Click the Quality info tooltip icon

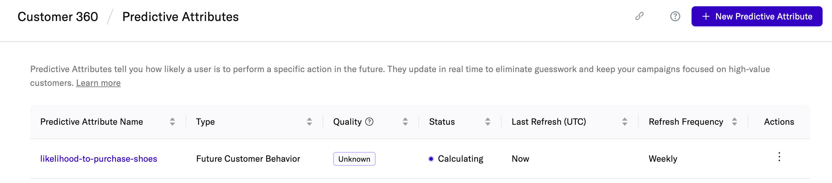pyautogui.click(x=369, y=122)
